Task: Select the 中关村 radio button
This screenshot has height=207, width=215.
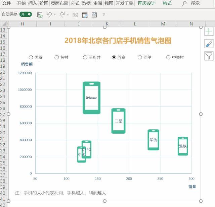Action: (x=168, y=57)
